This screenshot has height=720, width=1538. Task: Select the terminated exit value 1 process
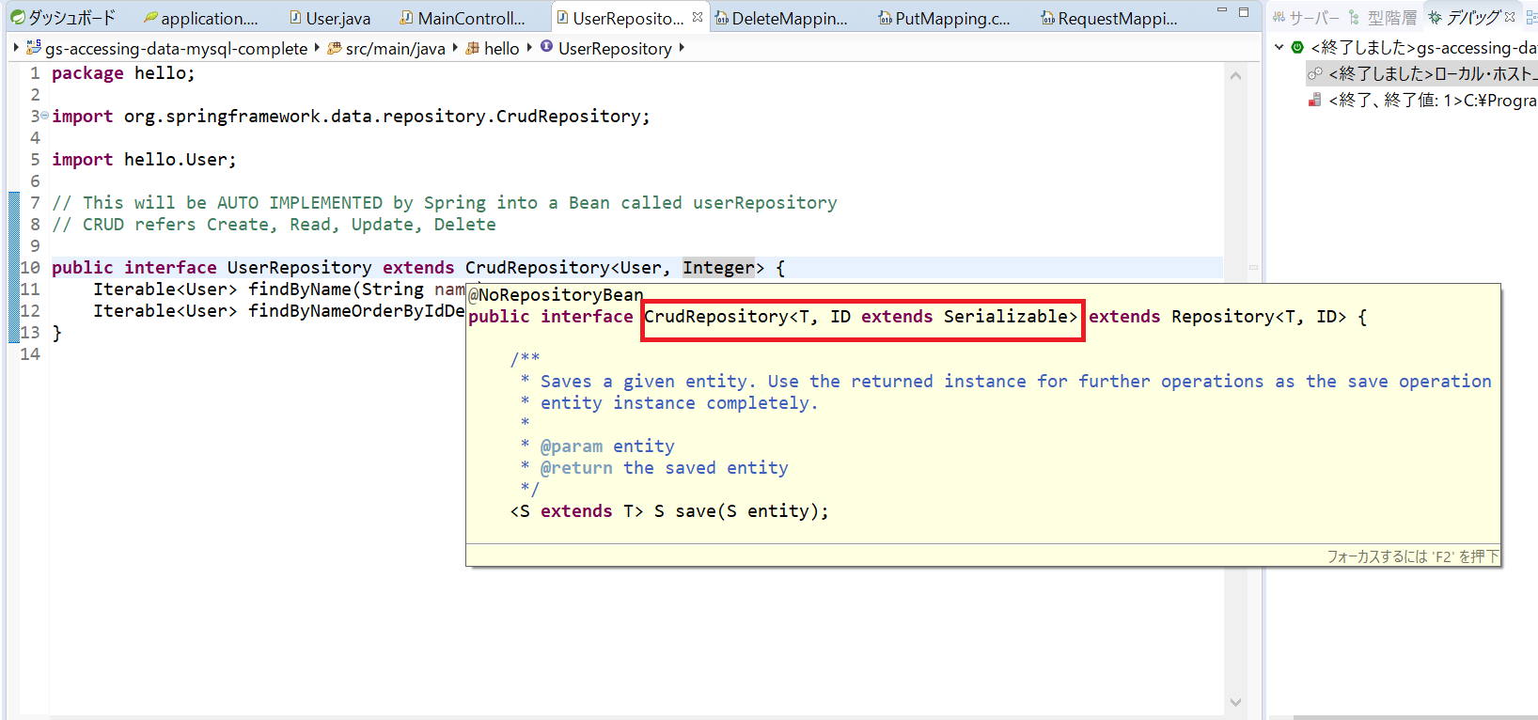[x=1429, y=100]
